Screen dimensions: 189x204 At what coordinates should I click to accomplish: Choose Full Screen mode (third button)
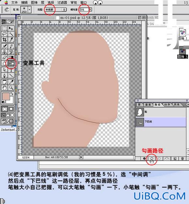pos(12,115)
